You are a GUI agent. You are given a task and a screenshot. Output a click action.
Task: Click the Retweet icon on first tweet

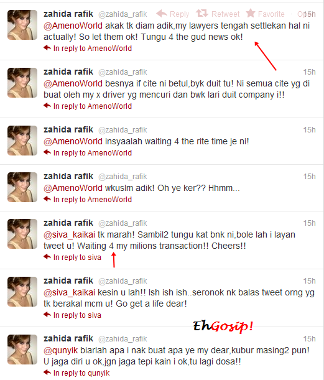coord(202,13)
